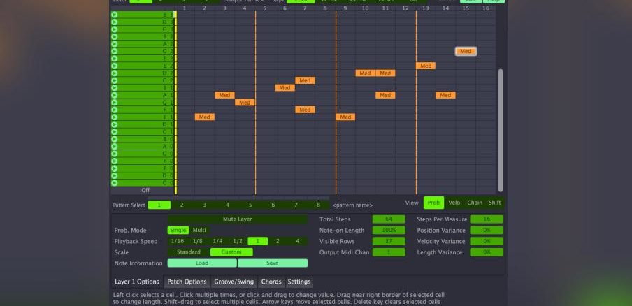Click the play icon on row B 0
632x306 pixels.
point(115,139)
